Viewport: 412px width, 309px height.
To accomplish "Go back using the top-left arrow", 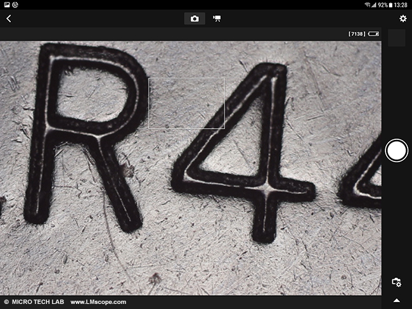I will tap(8, 19).
